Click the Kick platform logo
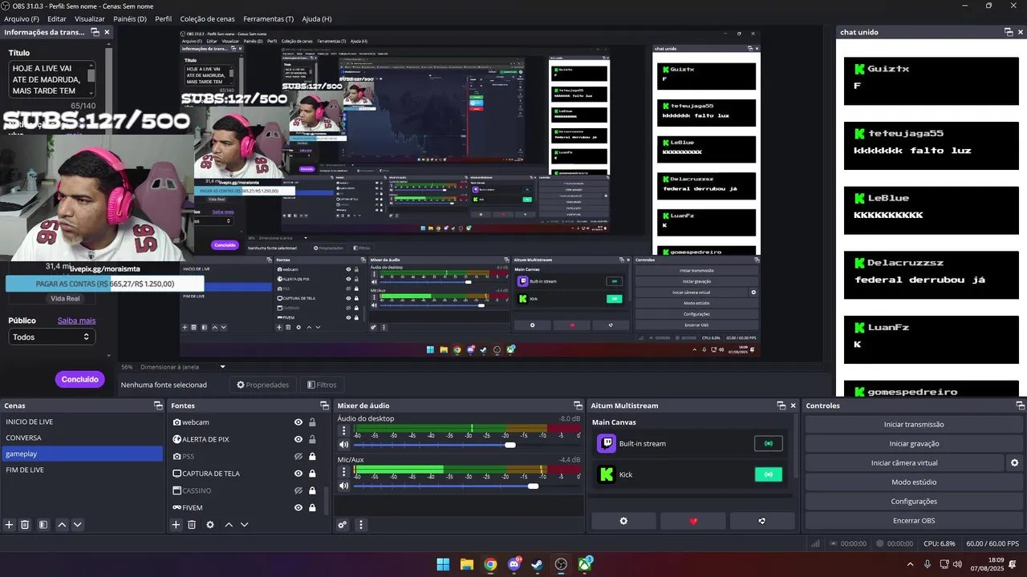 [x=607, y=474]
